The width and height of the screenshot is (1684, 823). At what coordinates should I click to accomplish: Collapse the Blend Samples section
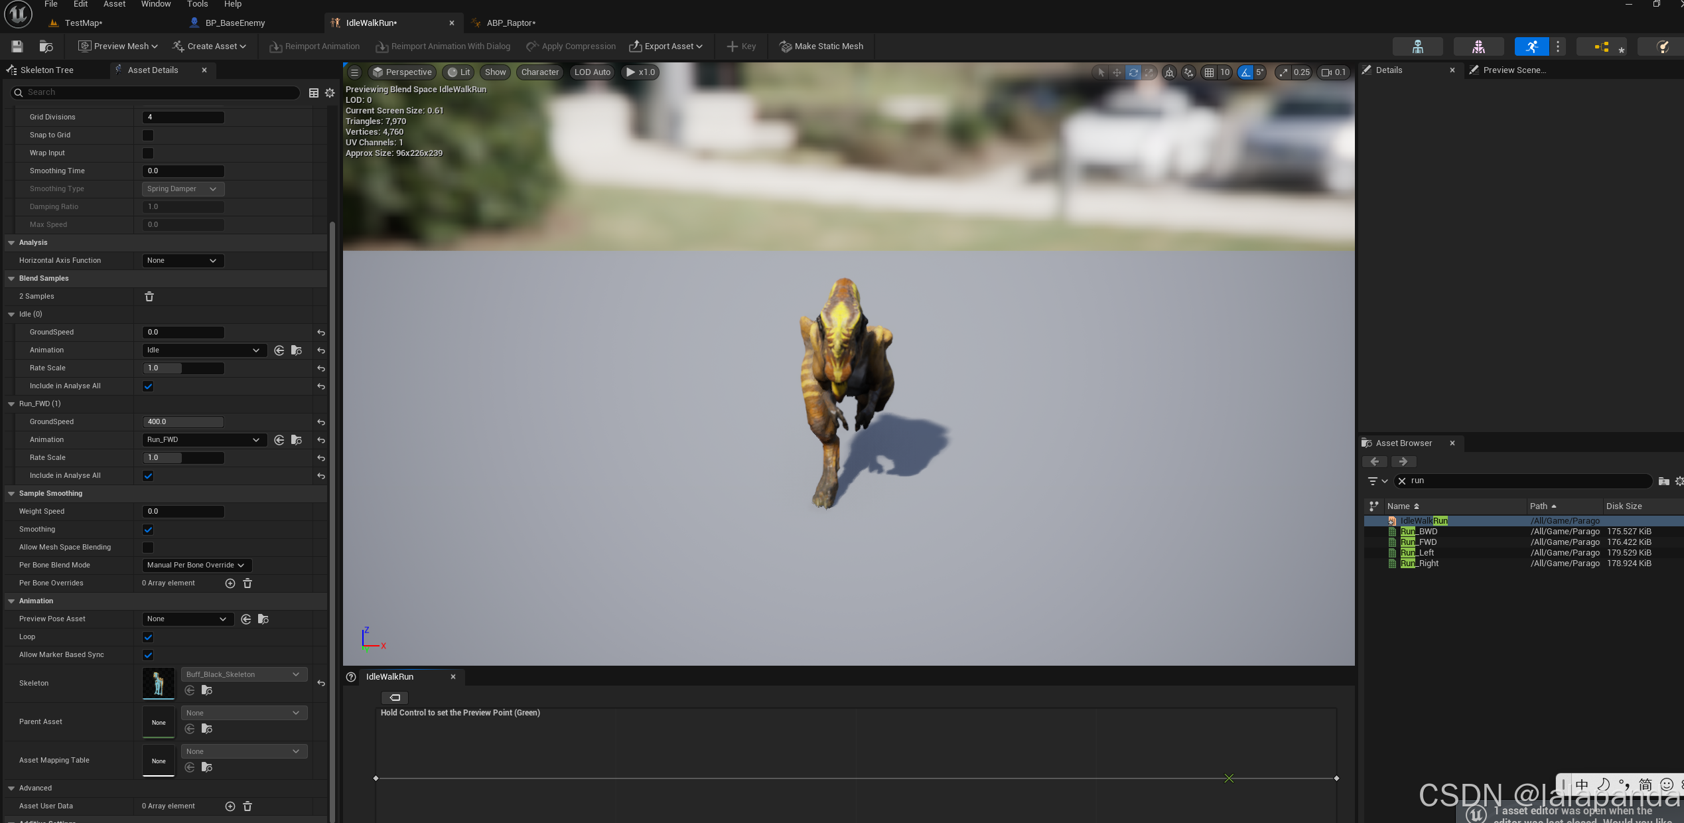tap(11, 279)
